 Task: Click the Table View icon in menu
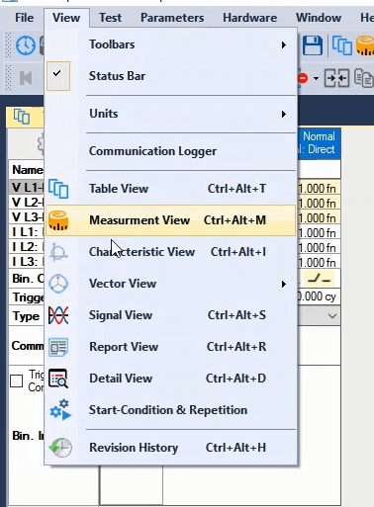click(x=58, y=189)
